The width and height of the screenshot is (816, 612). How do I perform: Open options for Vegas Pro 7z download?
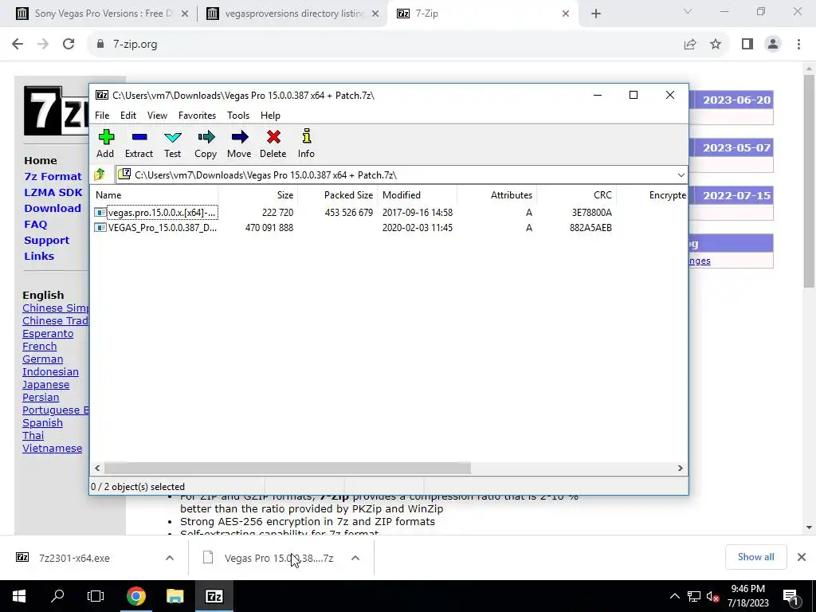(x=355, y=558)
